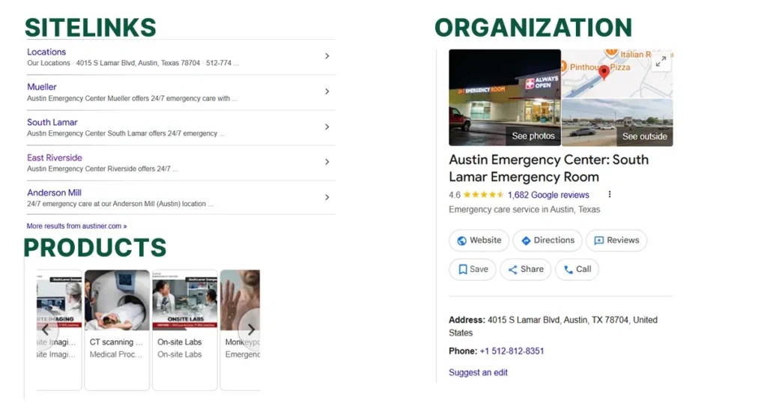Go to next product carousel item

point(250,329)
